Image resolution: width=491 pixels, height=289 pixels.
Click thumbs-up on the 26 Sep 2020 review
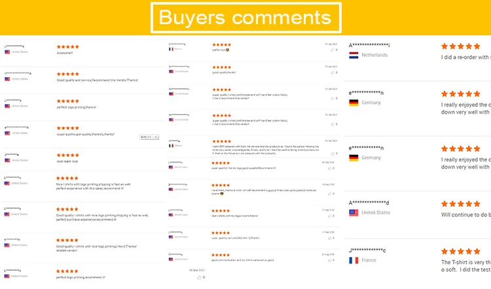(329, 168)
